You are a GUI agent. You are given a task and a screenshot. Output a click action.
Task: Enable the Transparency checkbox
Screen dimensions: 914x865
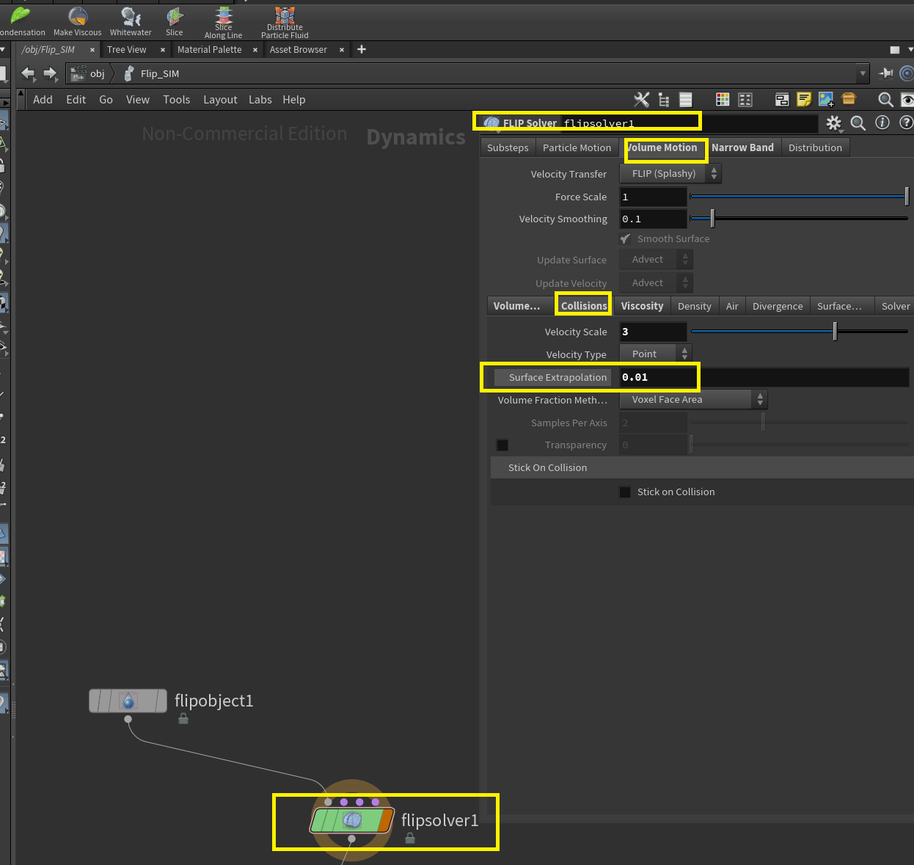point(502,445)
